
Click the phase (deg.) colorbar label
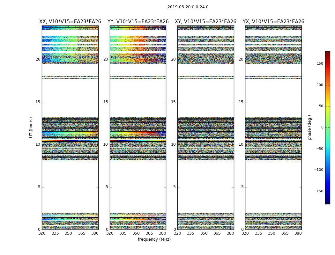tap(309, 127)
